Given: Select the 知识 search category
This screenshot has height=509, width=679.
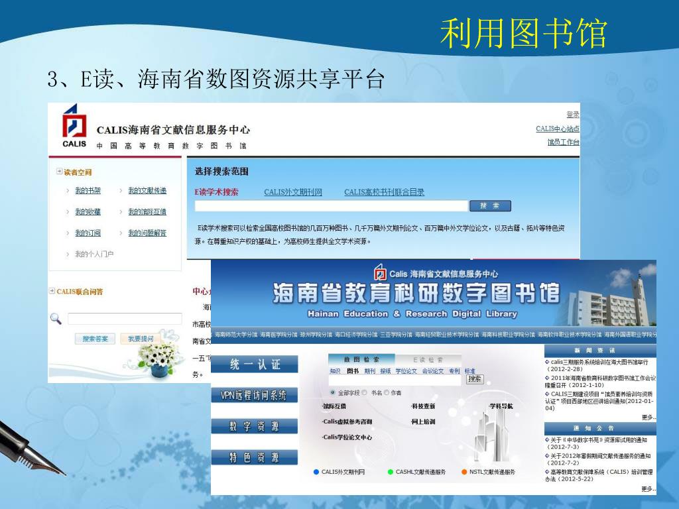Looking at the screenshot, I should coord(335,371).
